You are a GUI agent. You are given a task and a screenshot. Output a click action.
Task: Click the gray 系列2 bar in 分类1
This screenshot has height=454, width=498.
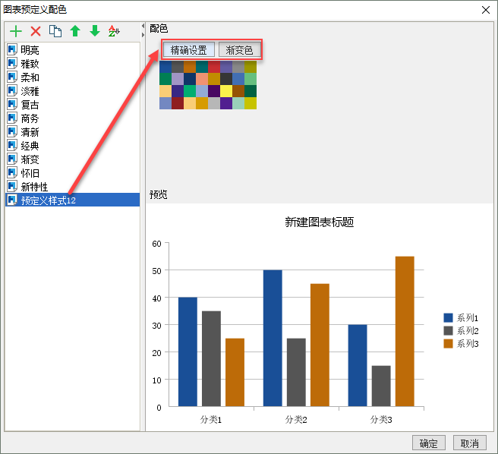(211, 358)
